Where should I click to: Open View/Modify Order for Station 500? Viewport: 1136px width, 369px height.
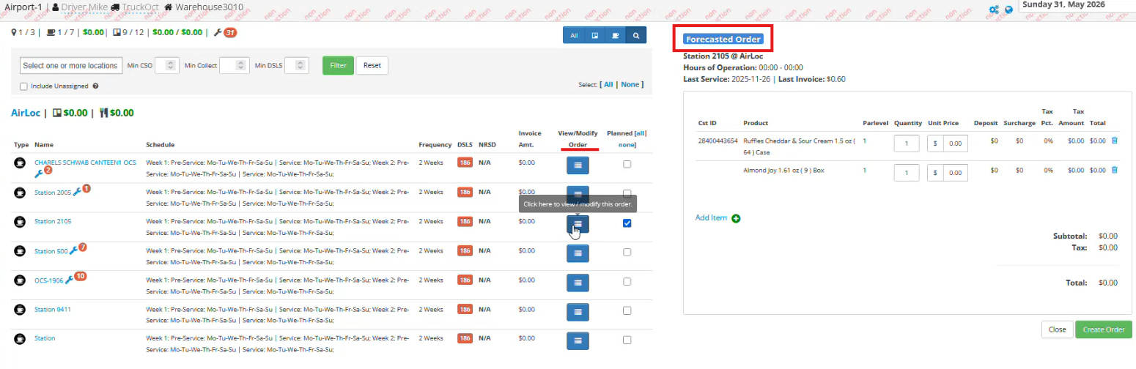[x=578, y=253]
